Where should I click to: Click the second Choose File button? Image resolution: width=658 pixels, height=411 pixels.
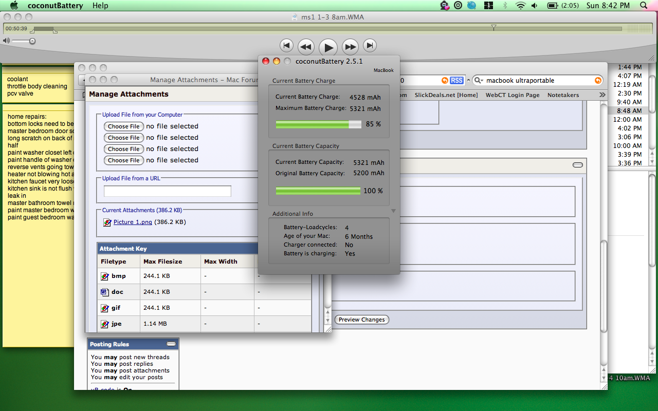(123, 138)
